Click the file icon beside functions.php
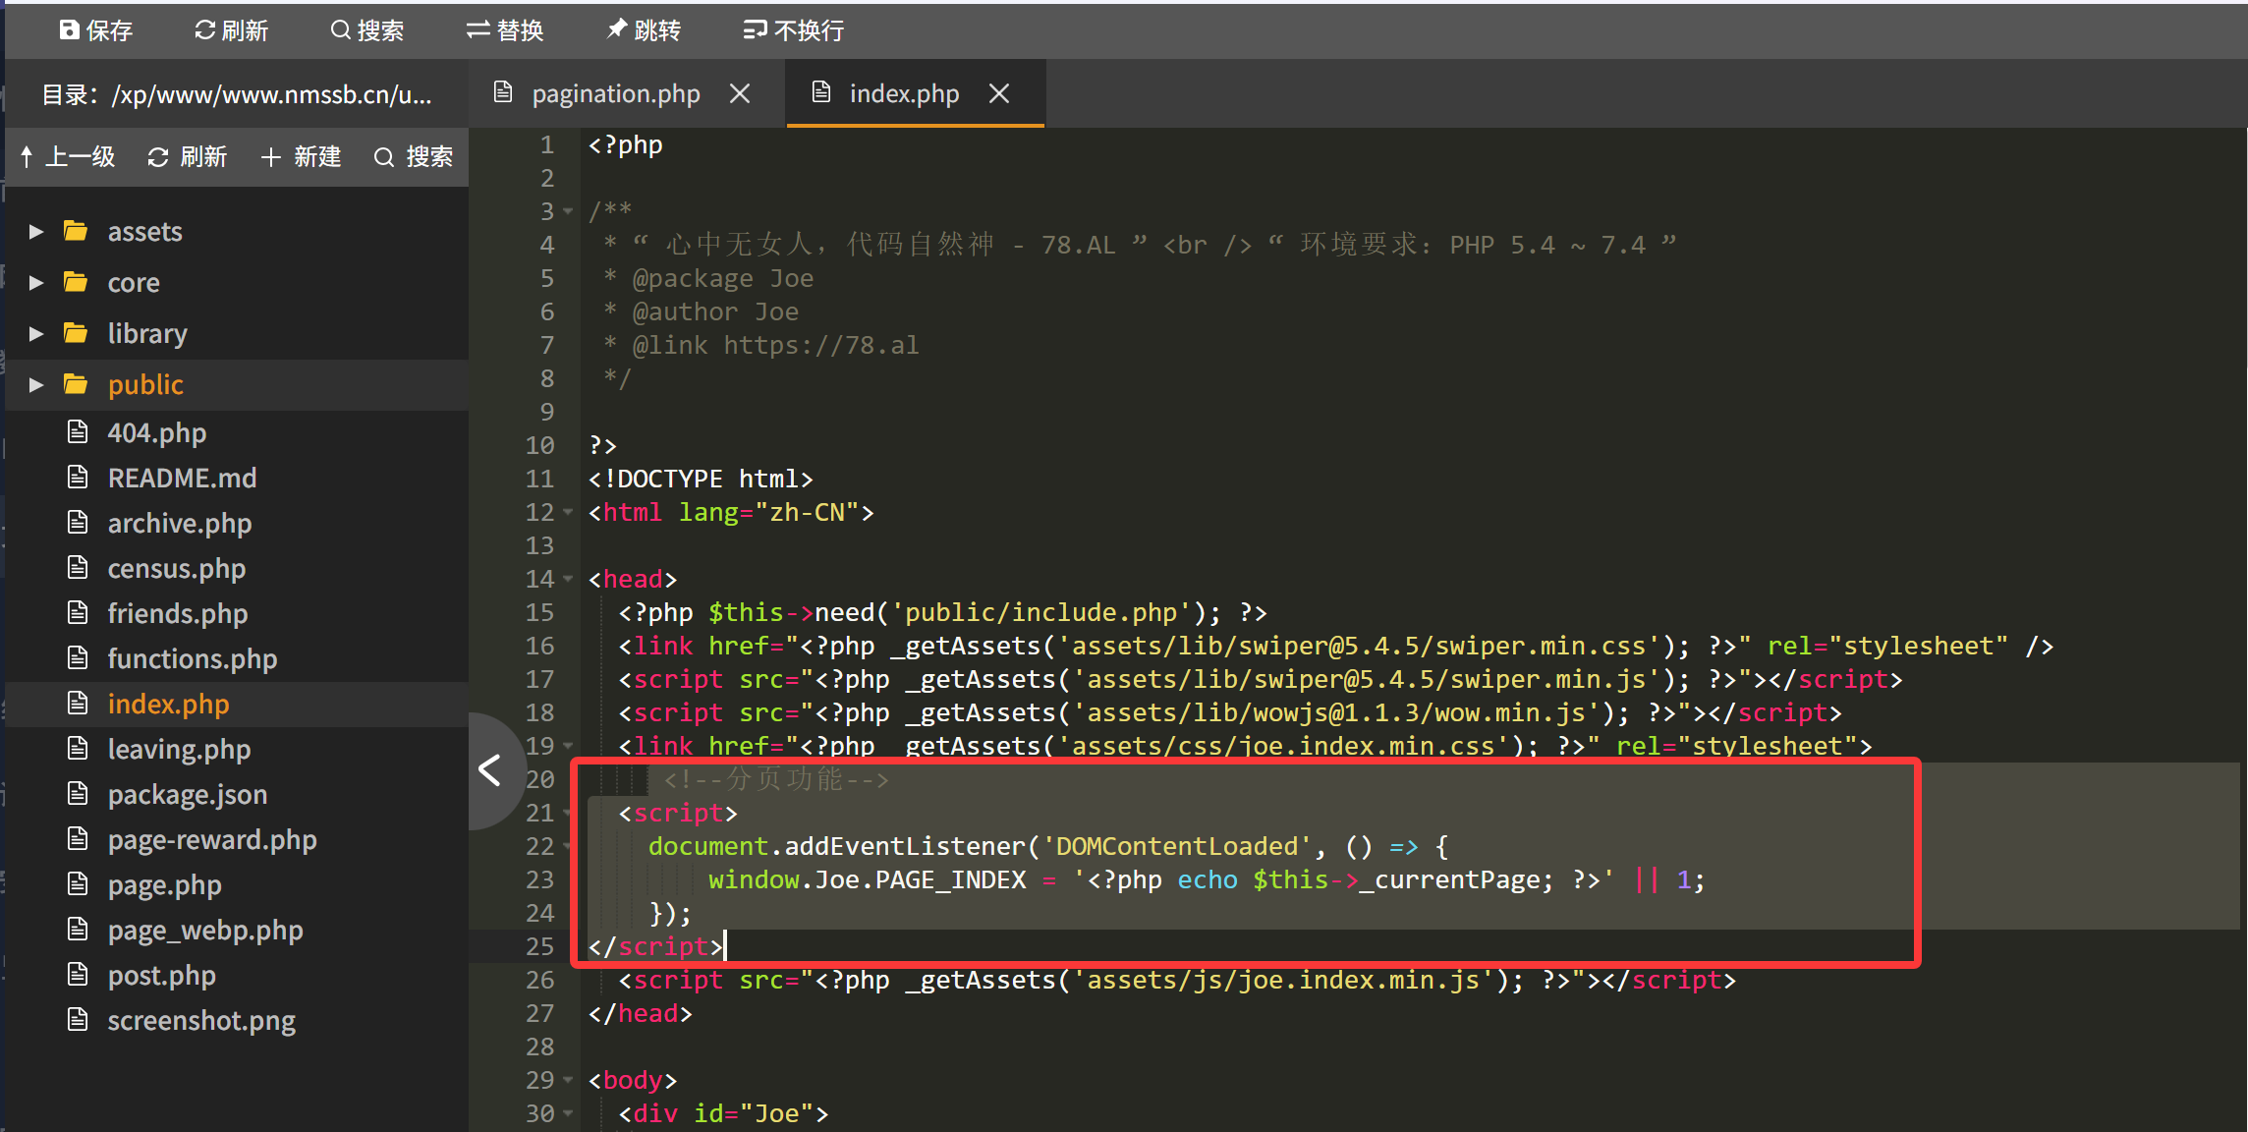Screen dimensions: 2248x1132 pos(78,657)
